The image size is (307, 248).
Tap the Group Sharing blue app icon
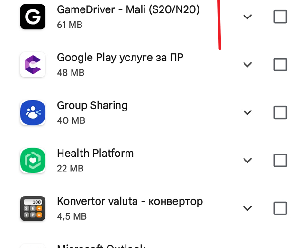pos(33,112)
